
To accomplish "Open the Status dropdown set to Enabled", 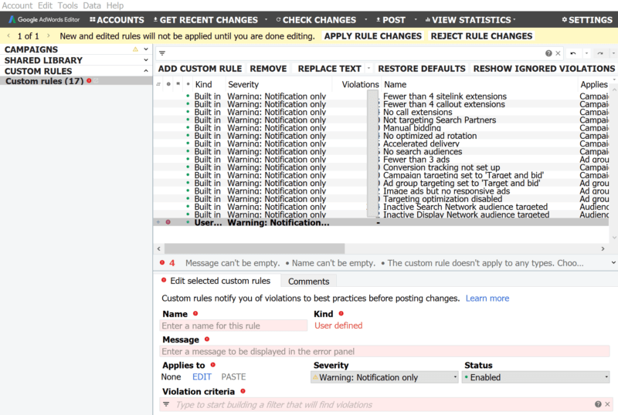I will click(x=535, y=377).
